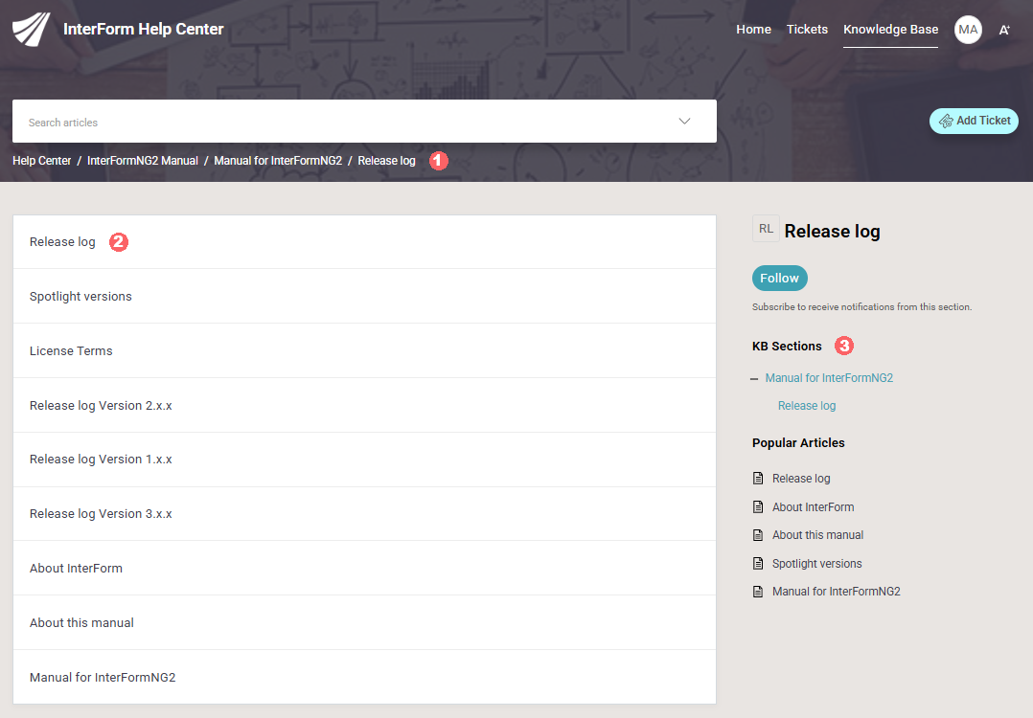The image size is (1033, 718).
Task: Open the About this manual article in list
Action: tap(364, 622)
